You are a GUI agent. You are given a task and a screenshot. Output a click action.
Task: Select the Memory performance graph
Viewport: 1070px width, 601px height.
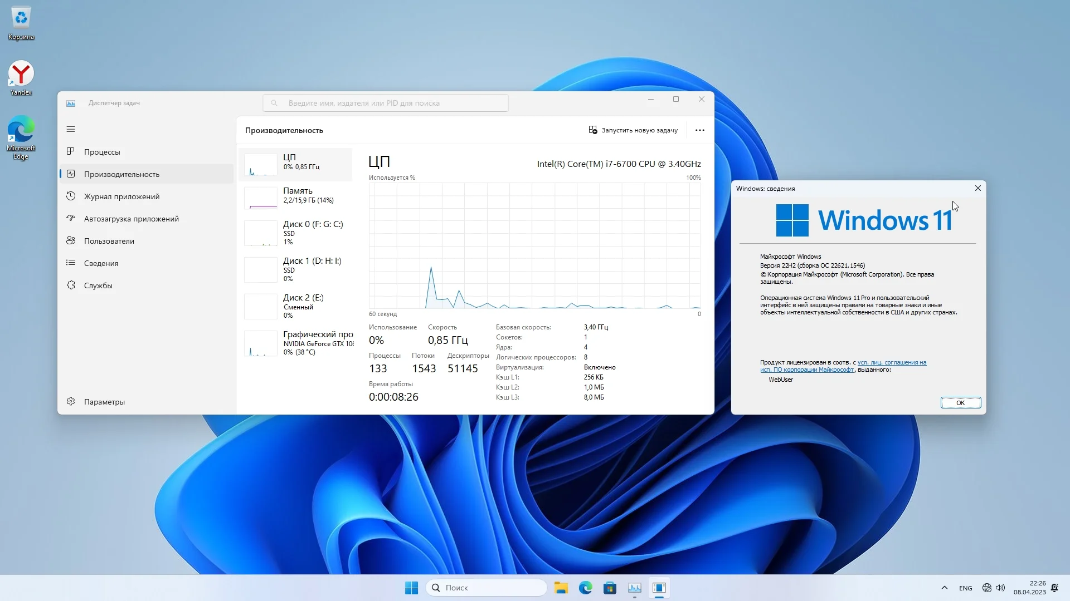[x=298, y=196]
